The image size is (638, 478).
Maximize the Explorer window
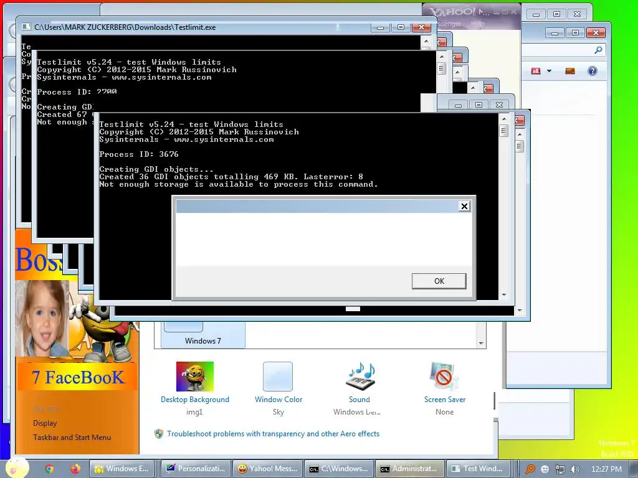[x=575, y=33]
